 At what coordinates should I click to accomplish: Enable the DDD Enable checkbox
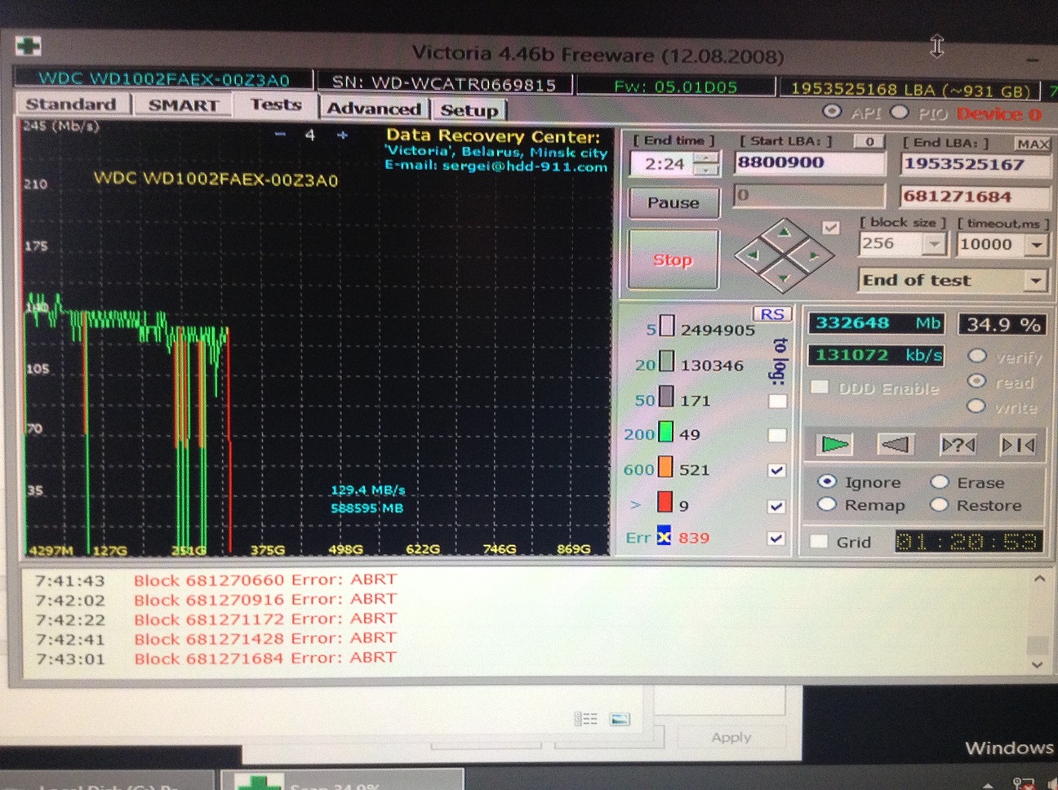click(820, 387)
